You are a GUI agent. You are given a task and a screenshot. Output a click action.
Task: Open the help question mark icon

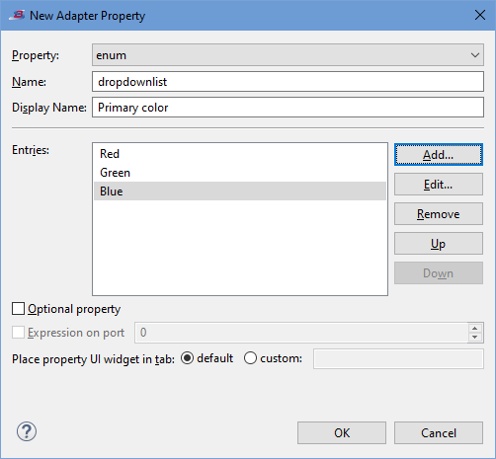point(27,431)
